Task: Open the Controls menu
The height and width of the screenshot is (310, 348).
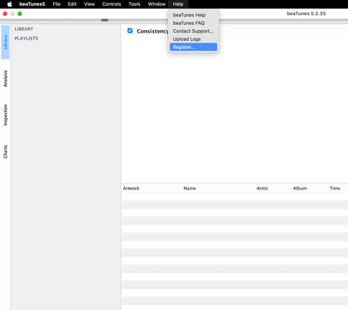Action: [x=111, y=4]
